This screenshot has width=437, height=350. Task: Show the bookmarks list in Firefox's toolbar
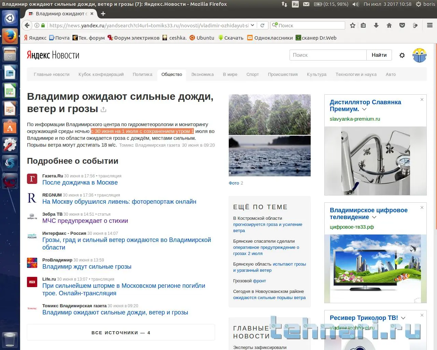pos(363,25)
